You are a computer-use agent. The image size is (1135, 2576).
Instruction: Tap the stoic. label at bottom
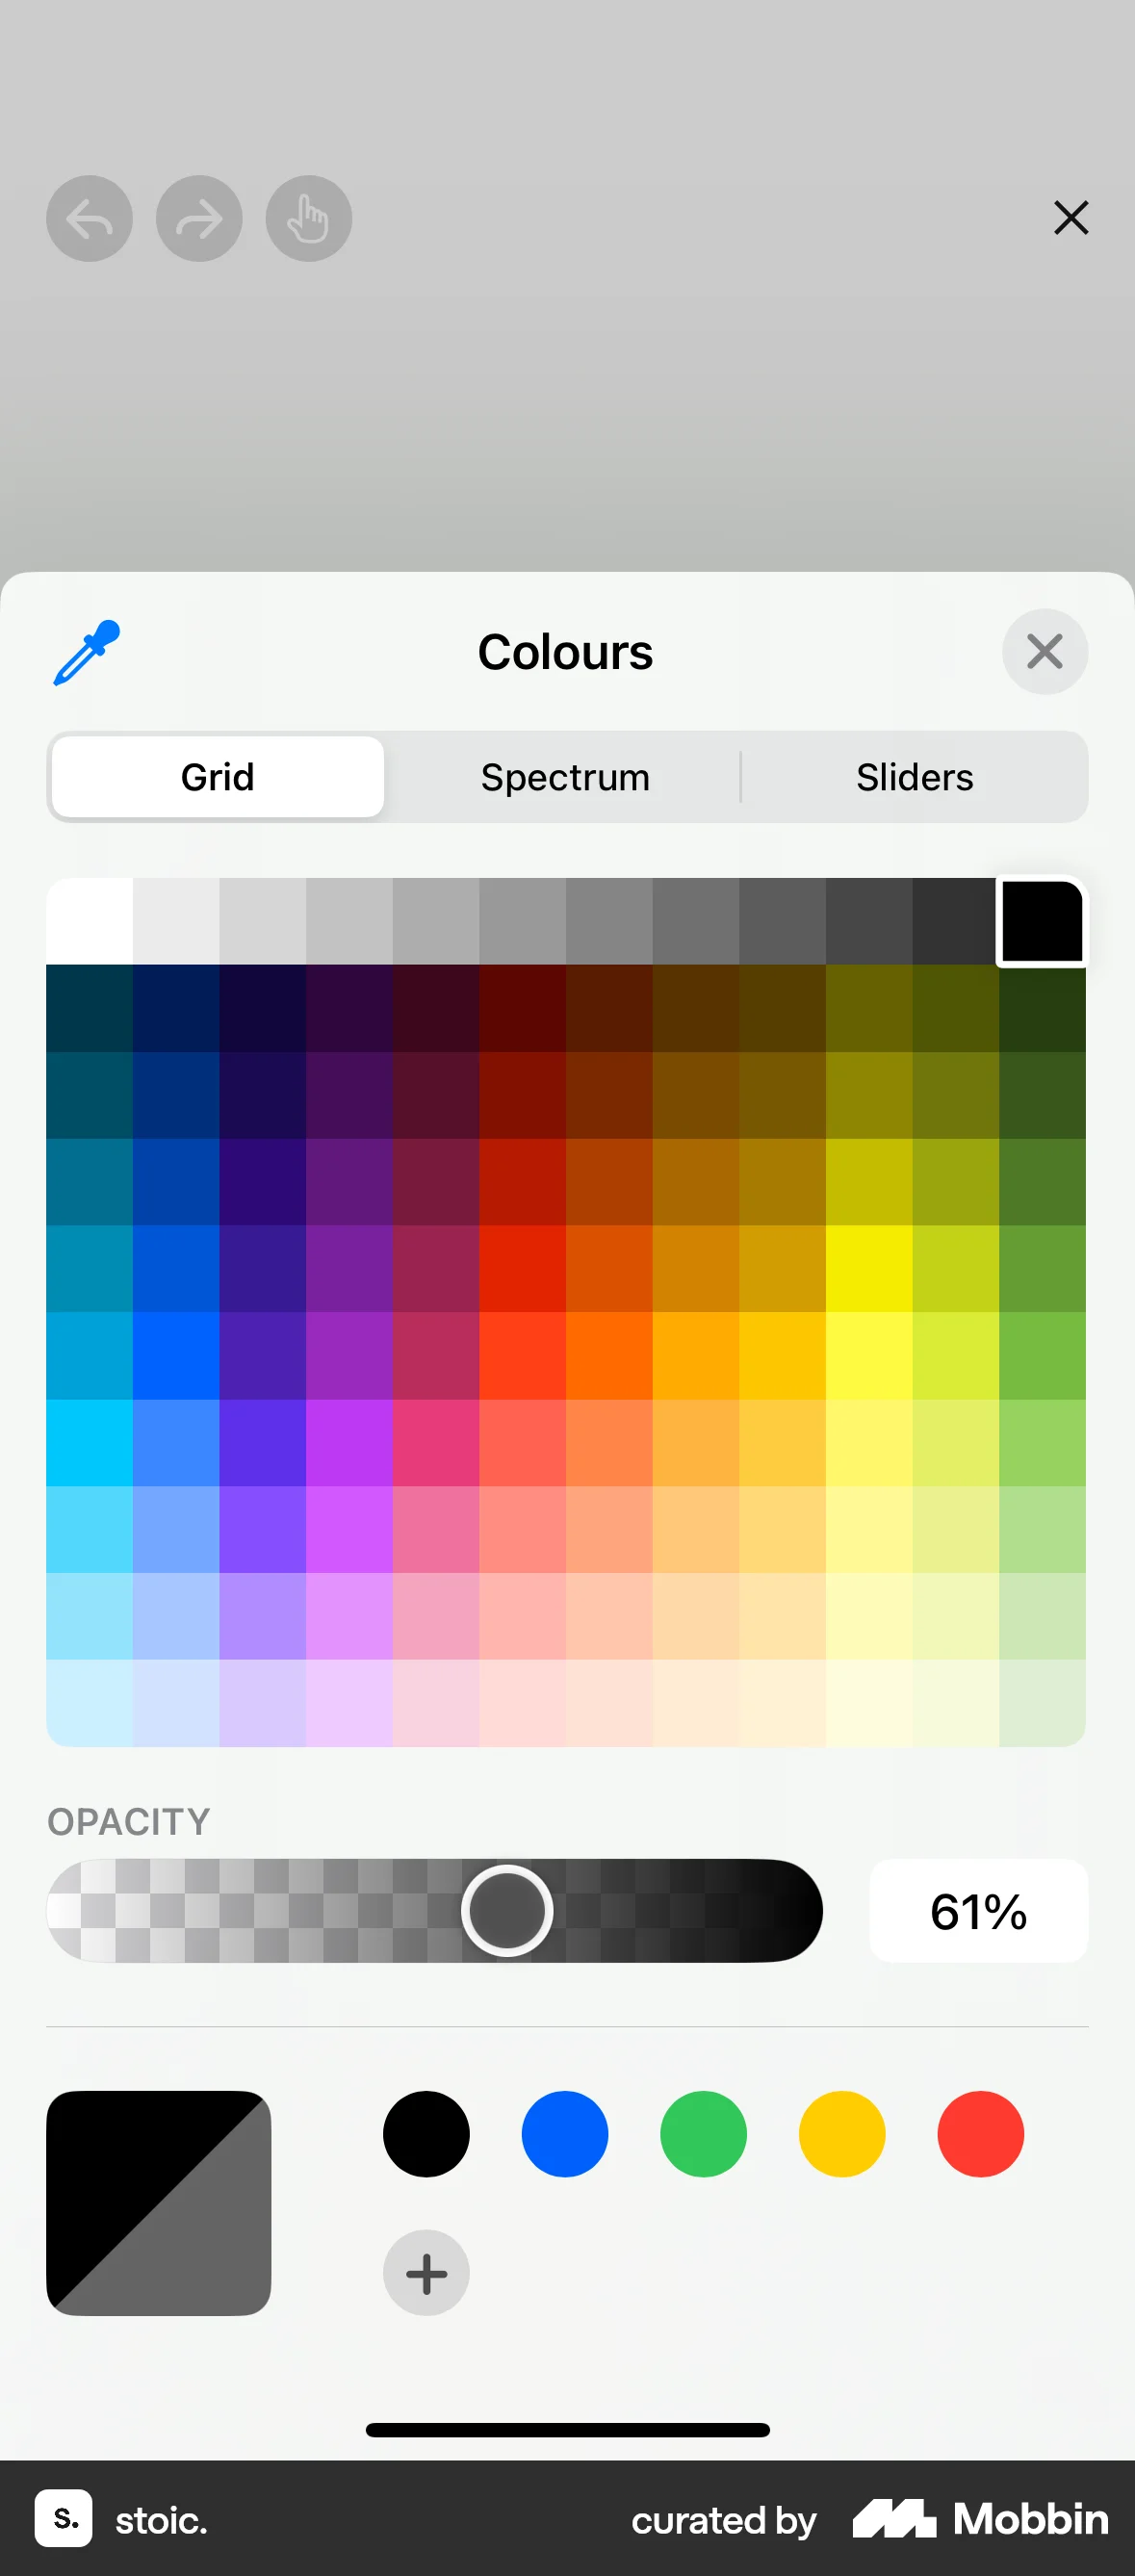coord(160,2519)
